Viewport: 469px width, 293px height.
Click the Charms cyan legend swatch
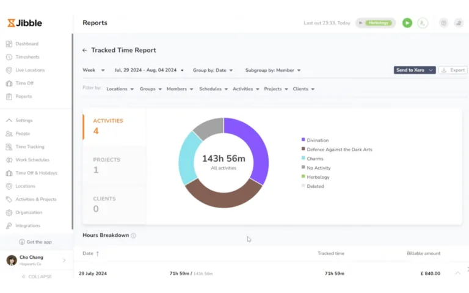304,158
